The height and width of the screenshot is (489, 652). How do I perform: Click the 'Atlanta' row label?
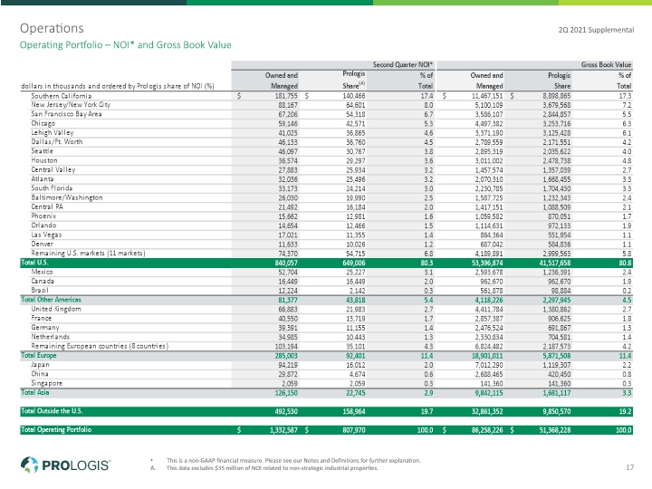(x=43, y=178)
